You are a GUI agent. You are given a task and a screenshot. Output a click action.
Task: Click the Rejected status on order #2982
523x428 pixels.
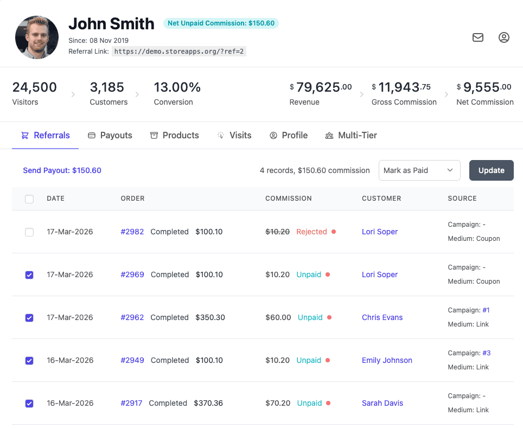[311, 232]
